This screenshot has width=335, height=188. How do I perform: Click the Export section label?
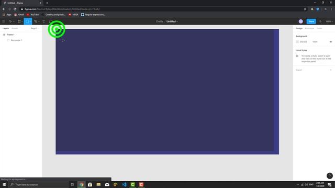pos(299,70)
